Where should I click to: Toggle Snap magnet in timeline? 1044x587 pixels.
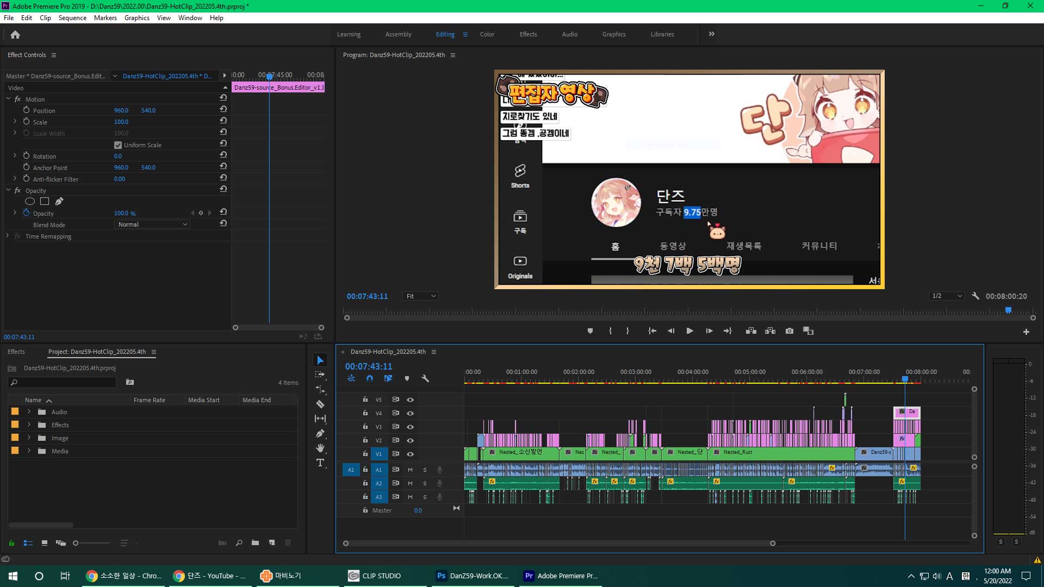pyautogui.click(x=370, y=378)
